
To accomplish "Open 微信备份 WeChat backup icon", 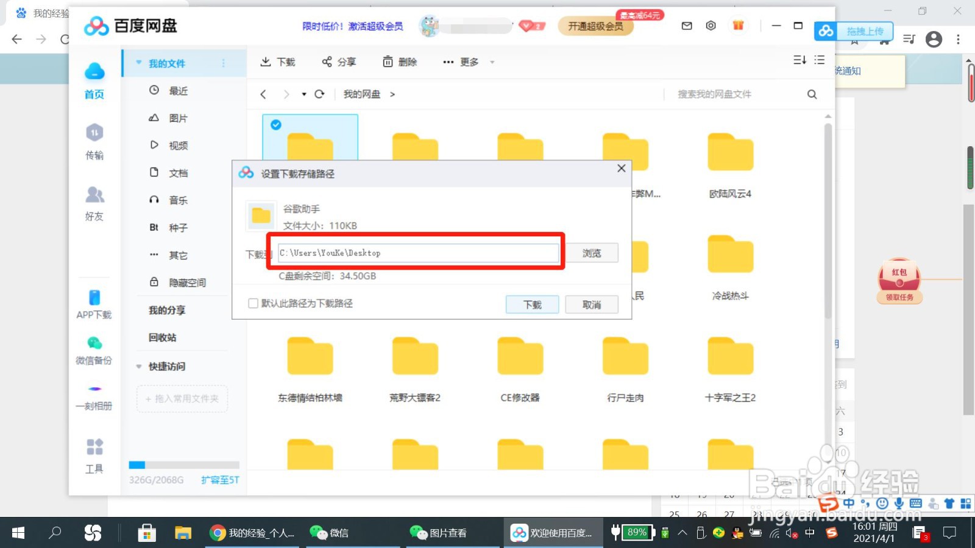I will pyautogui.click(x=94, y=343).
